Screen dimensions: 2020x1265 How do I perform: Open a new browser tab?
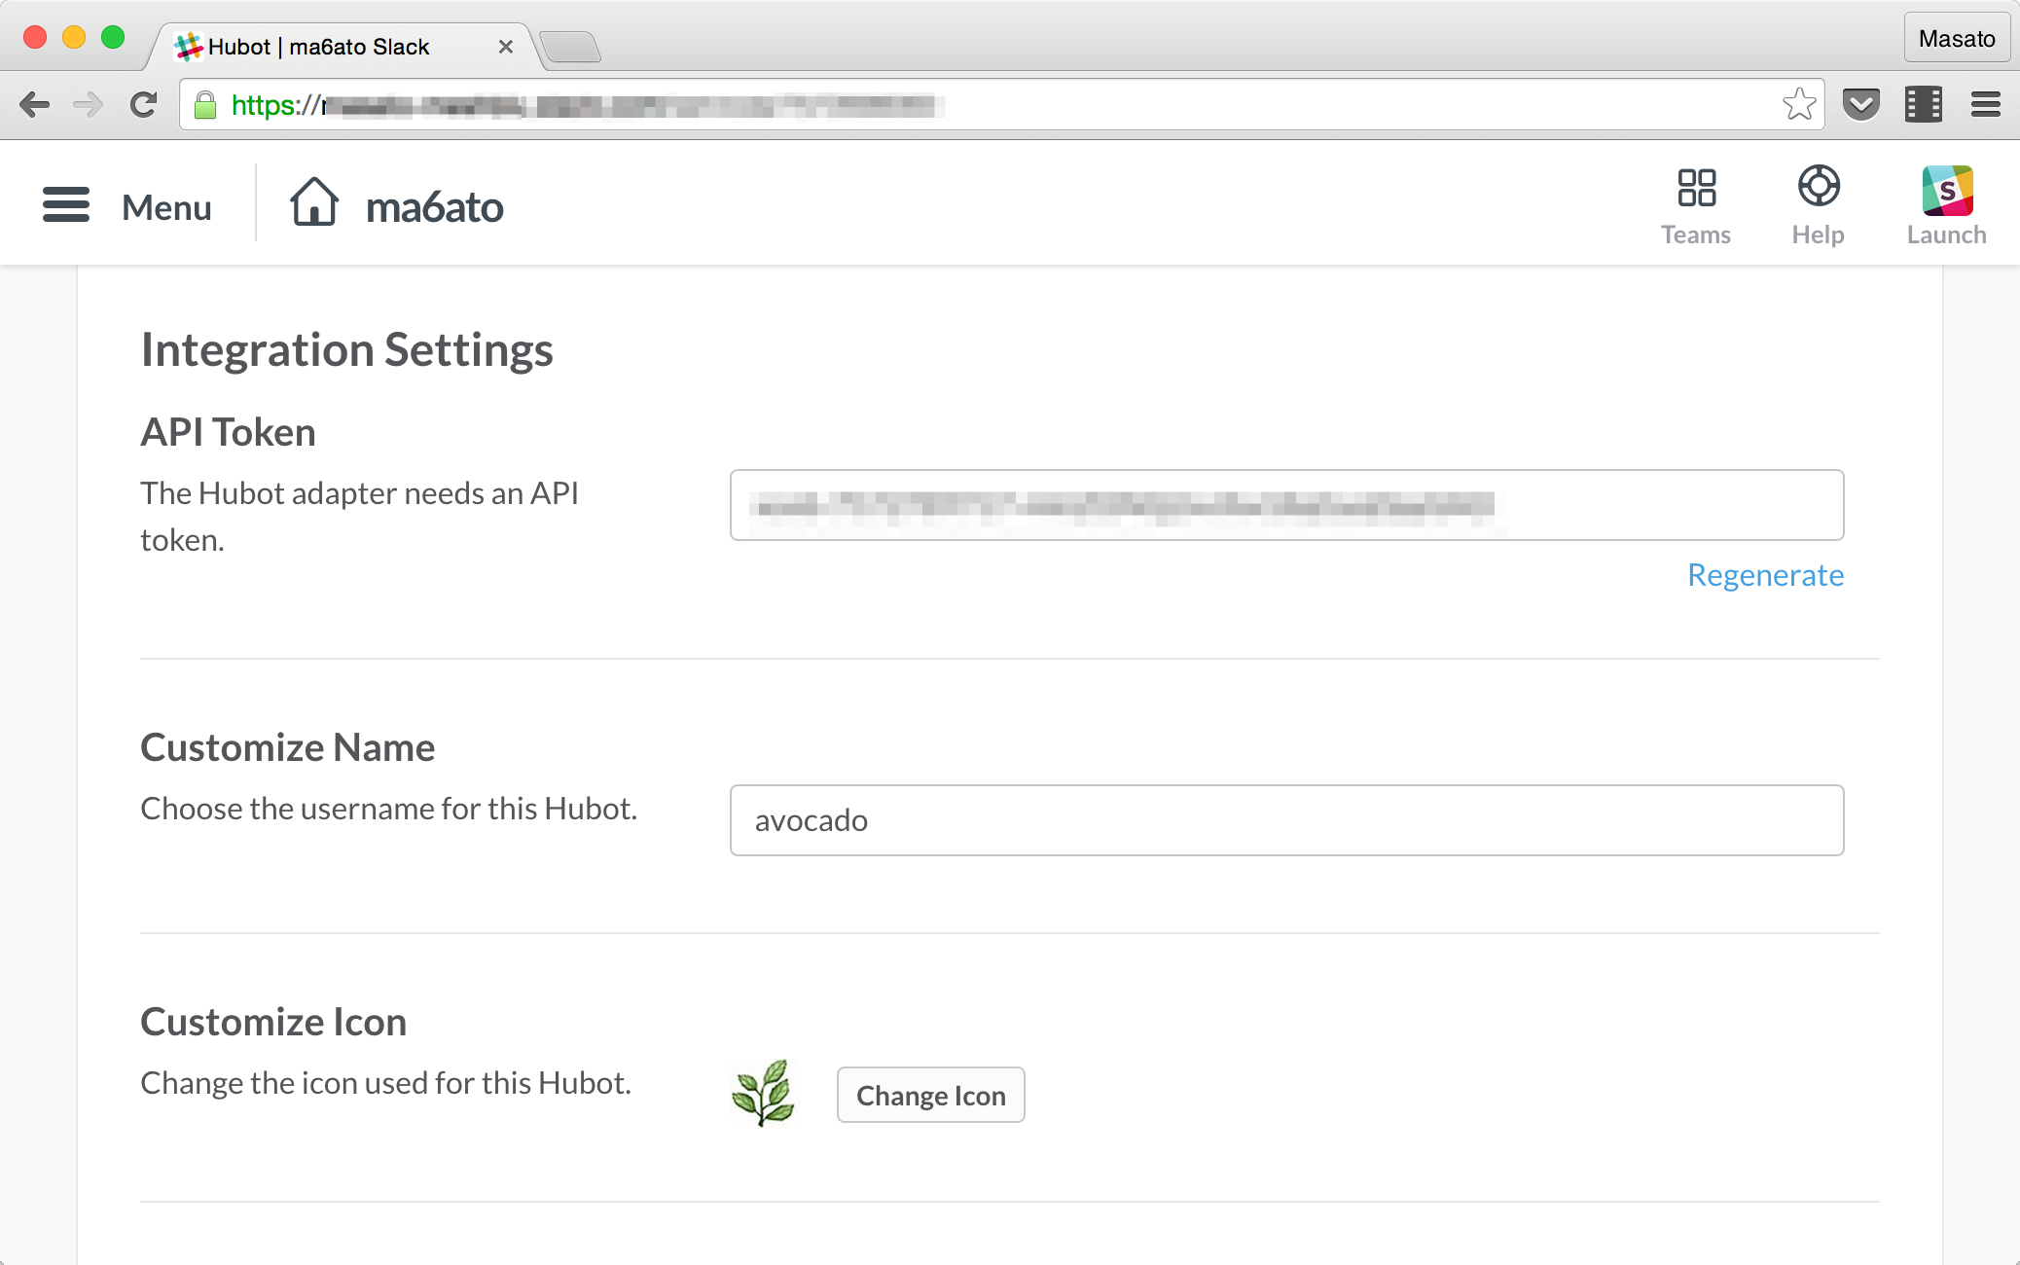tap(572, 46)
